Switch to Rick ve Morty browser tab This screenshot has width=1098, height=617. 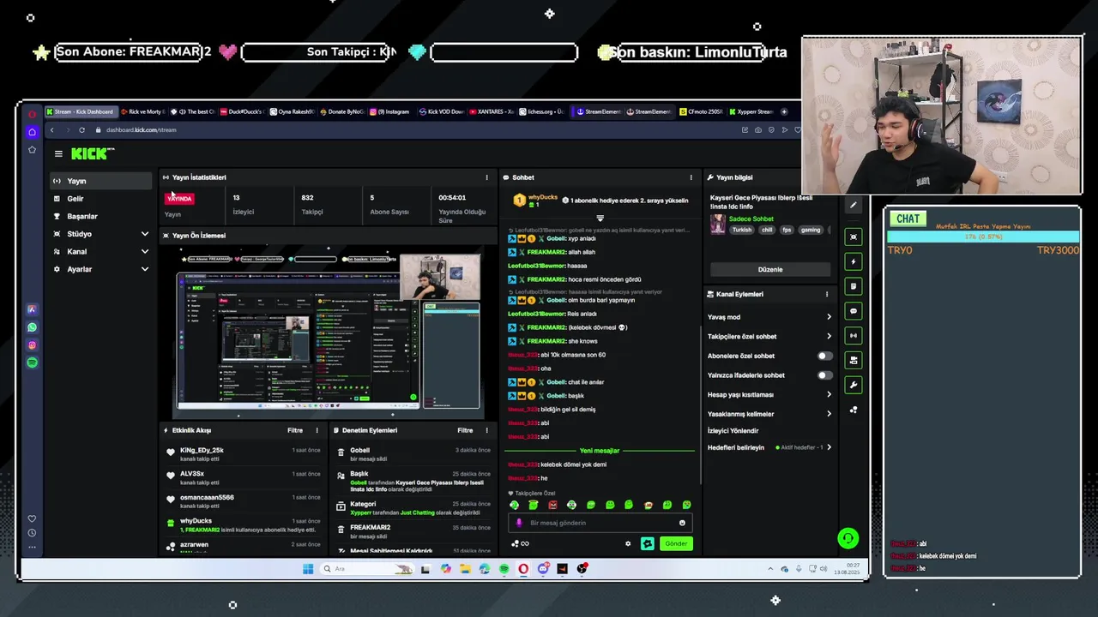pos(142,111)
